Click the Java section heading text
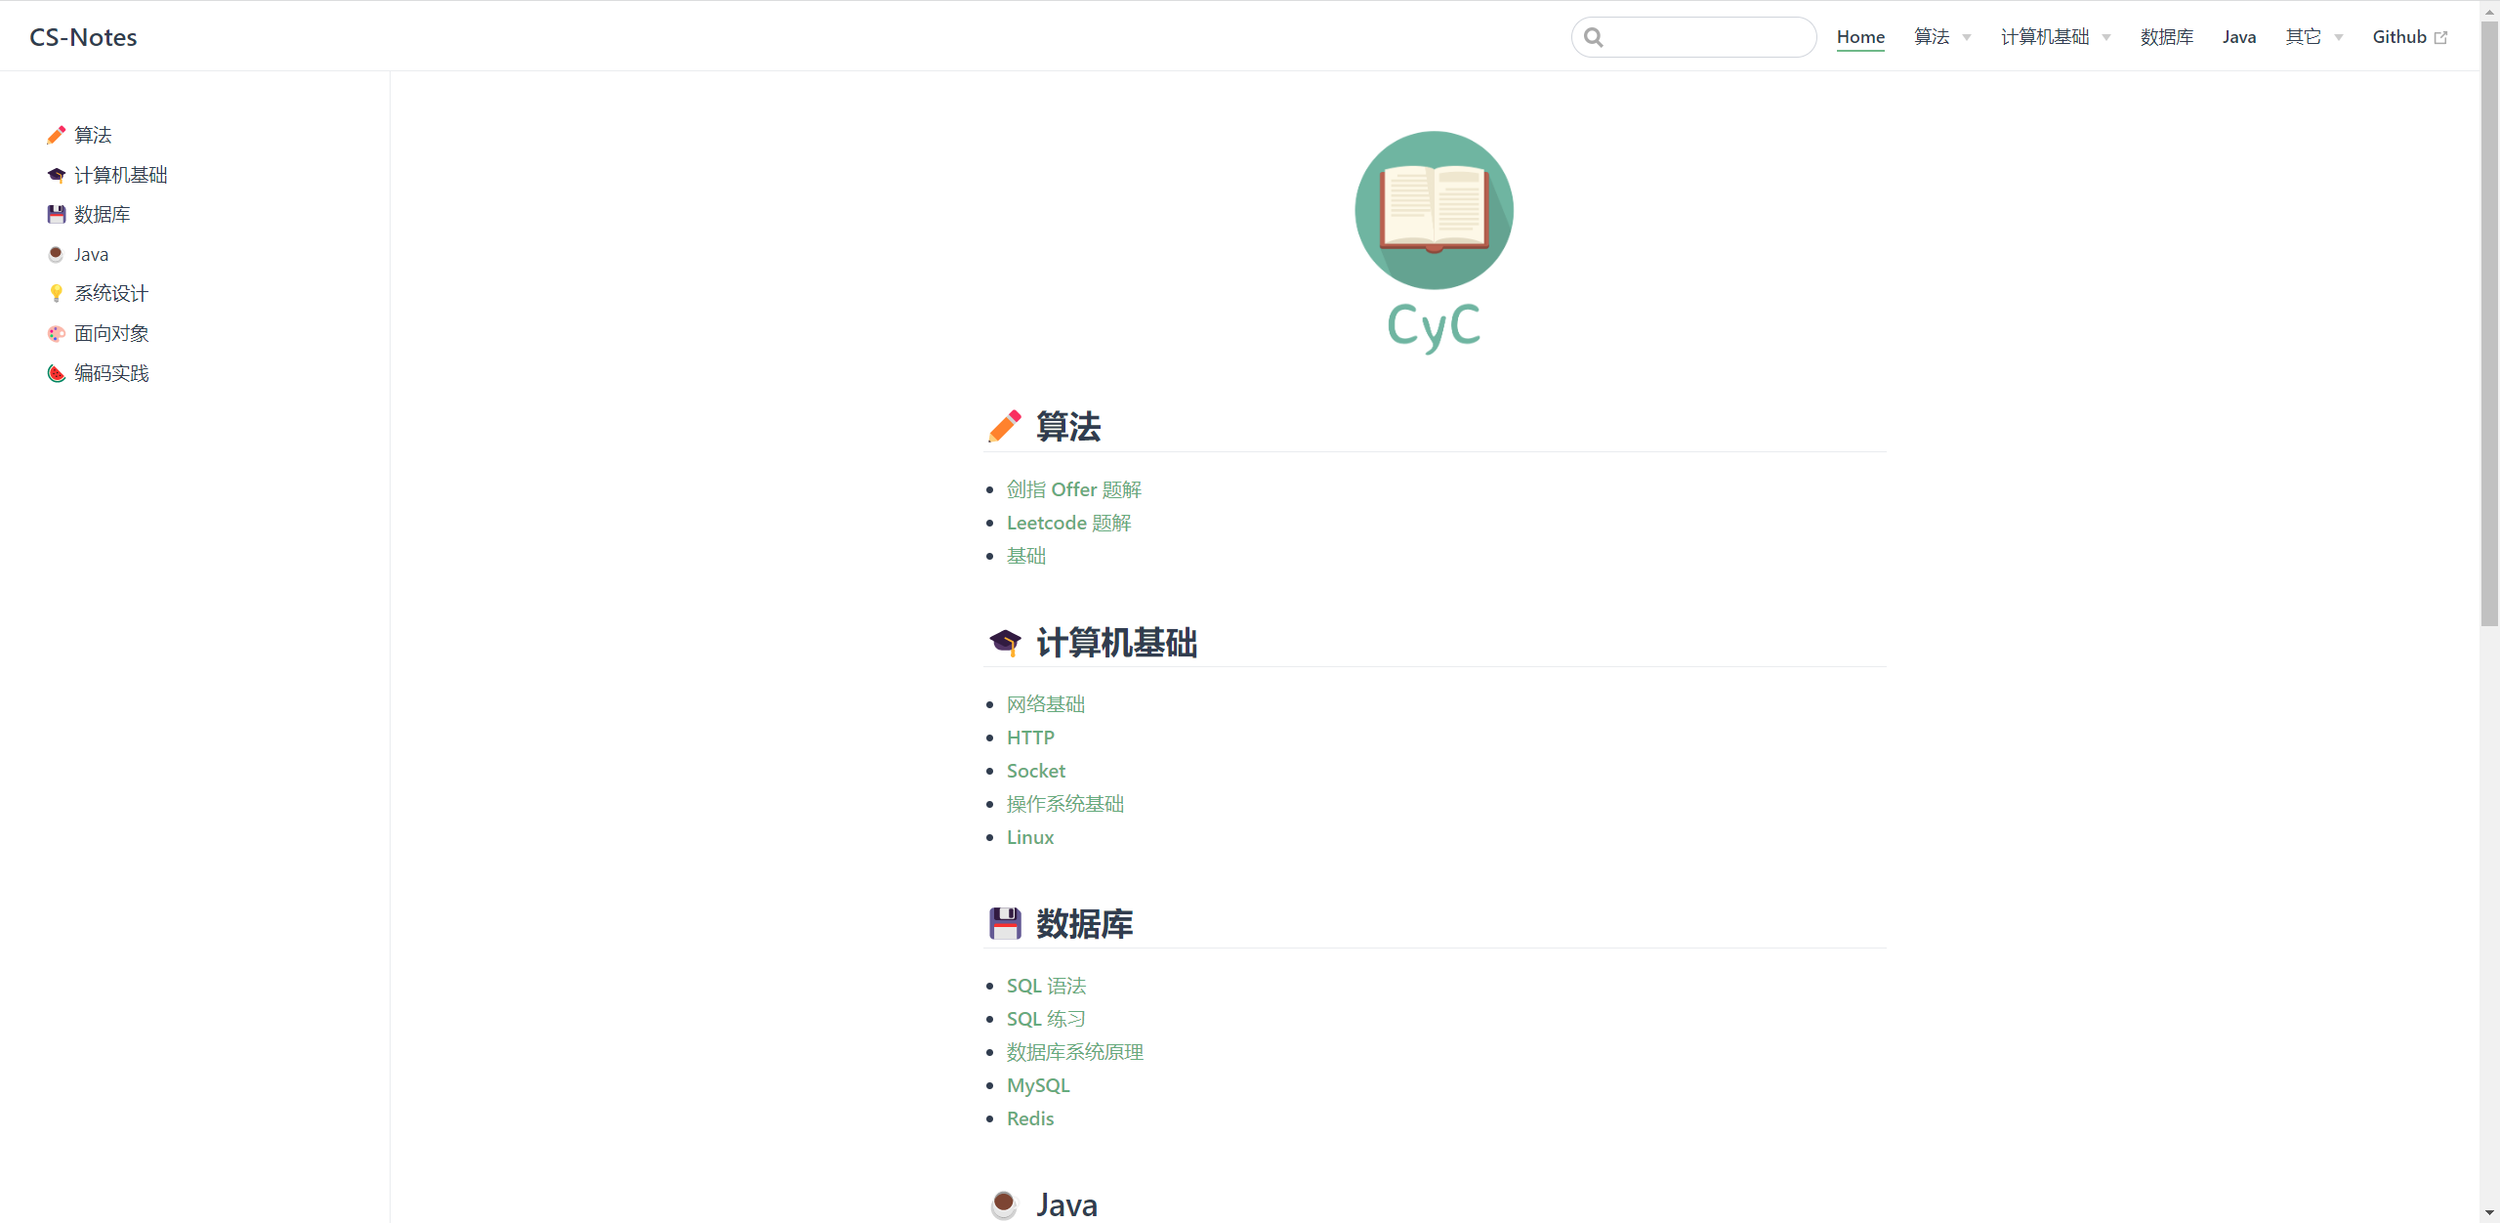The width and height of the screenshot is (2500, 1223). 1066,1204
